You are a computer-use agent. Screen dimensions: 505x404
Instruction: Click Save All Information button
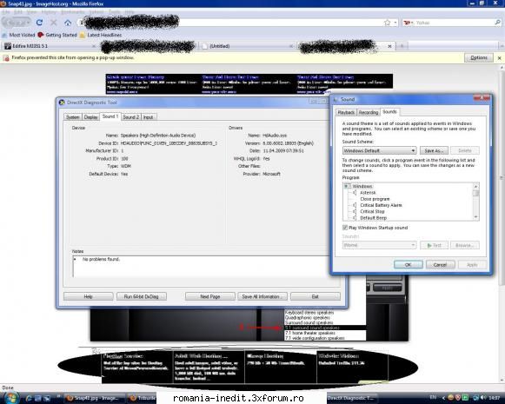click(x=262, y=296)
